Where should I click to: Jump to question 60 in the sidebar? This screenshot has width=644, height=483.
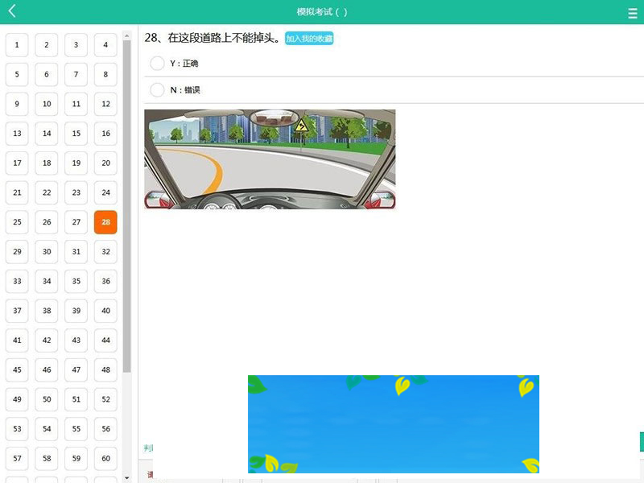point(105,458)
